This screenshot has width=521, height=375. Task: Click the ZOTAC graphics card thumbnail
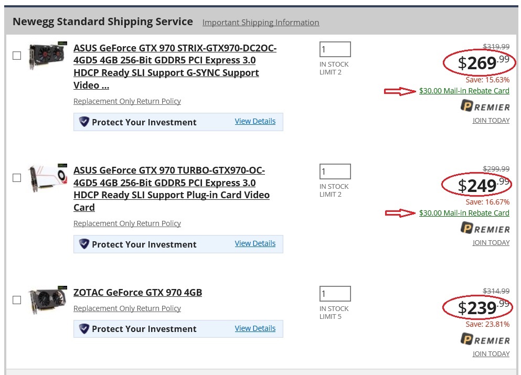(48, 301)
